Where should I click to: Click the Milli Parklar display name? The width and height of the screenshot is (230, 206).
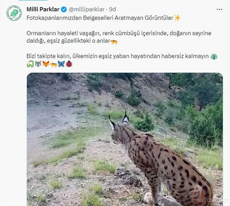43,9
